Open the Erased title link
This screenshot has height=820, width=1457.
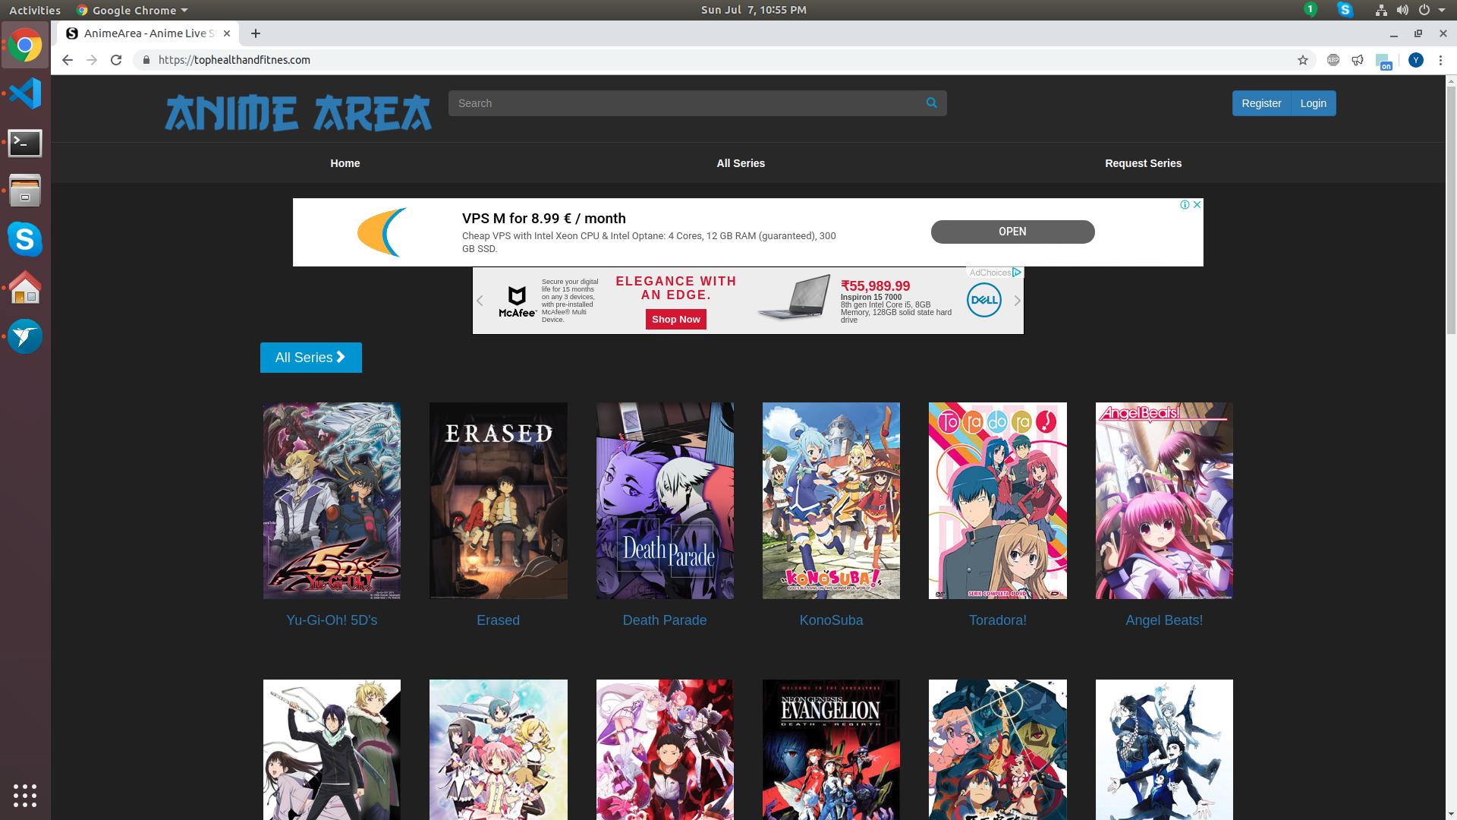[498, 620]
